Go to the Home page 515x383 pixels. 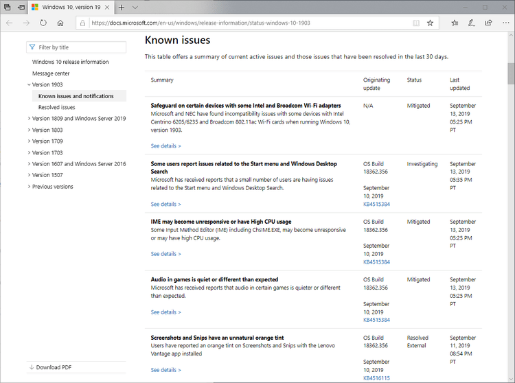point(60,23)
